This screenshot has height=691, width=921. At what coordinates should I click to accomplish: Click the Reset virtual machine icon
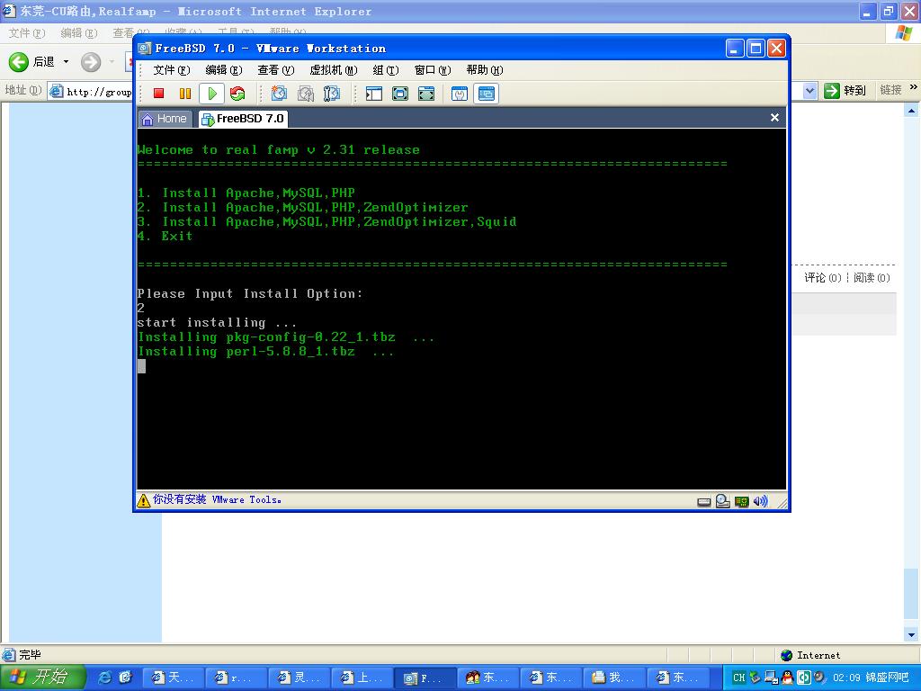237,94
